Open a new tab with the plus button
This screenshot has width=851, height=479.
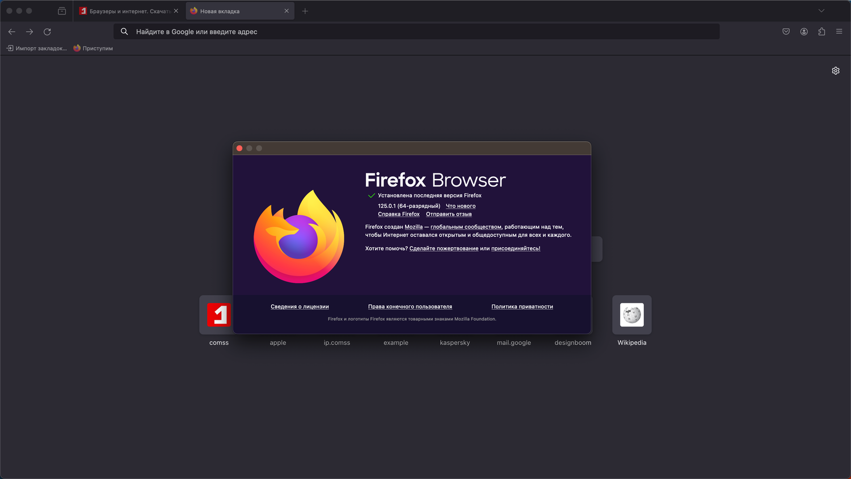(x=305, y=11)
